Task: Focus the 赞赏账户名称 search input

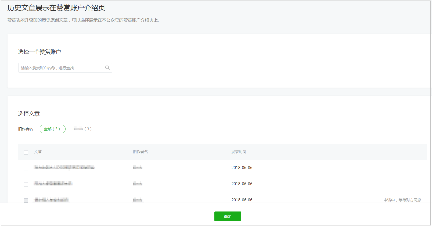Action: (65, 68)
